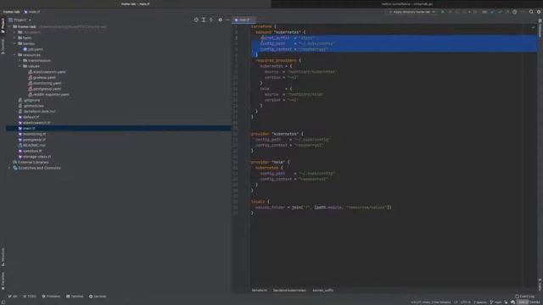Open storage-class.tf file

[37, 157]
